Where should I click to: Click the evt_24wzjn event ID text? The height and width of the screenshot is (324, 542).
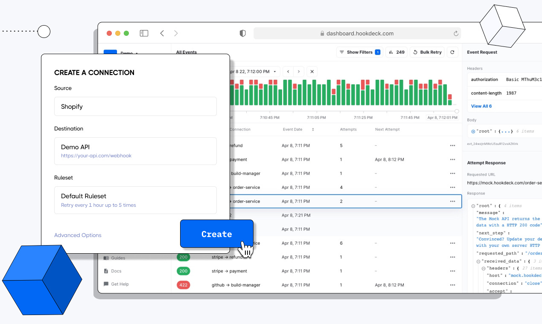click(x=492, y=144)
